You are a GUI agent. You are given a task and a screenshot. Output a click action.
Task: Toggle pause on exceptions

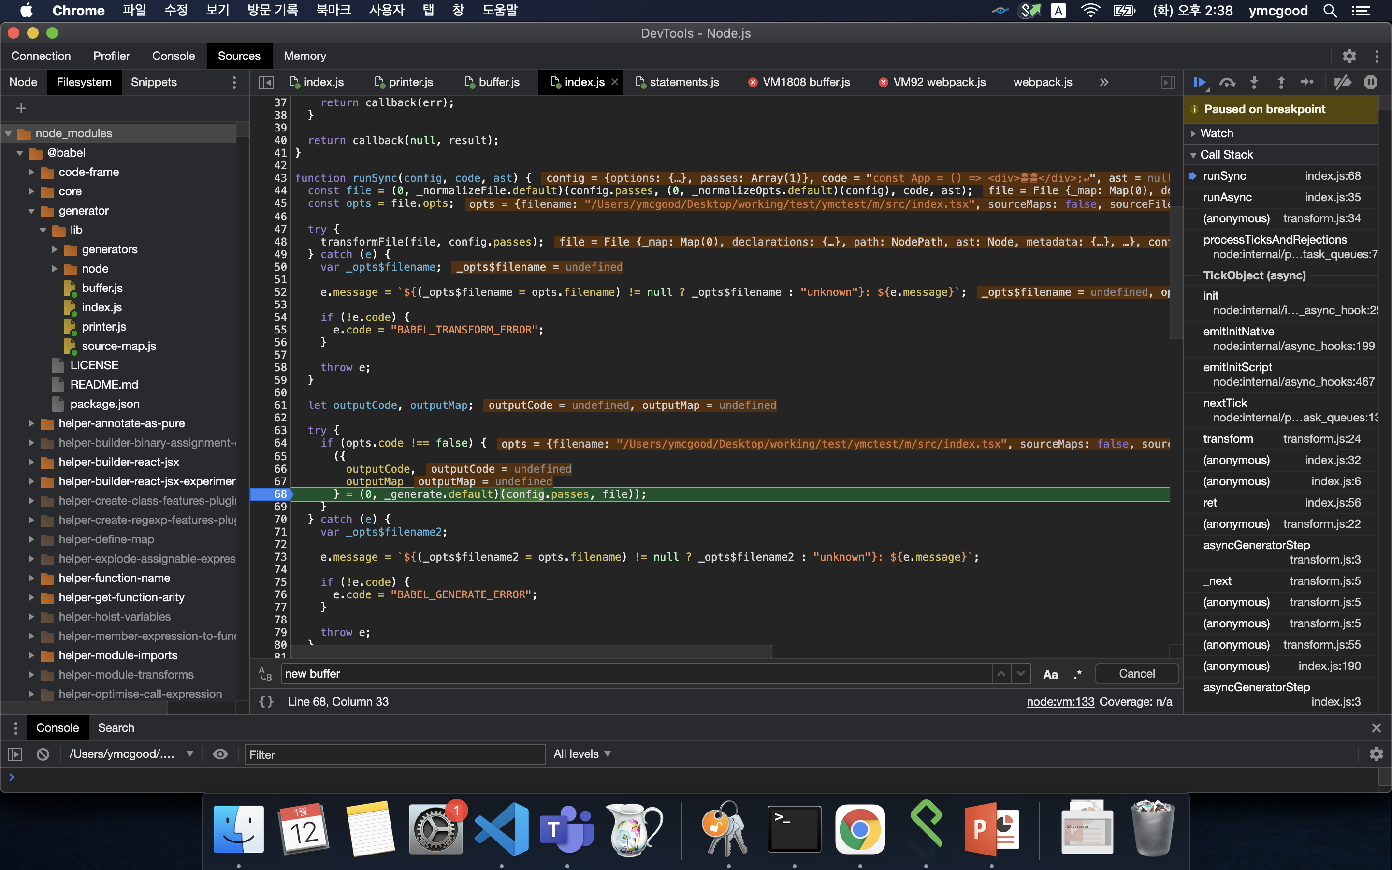click(1371, 82)
